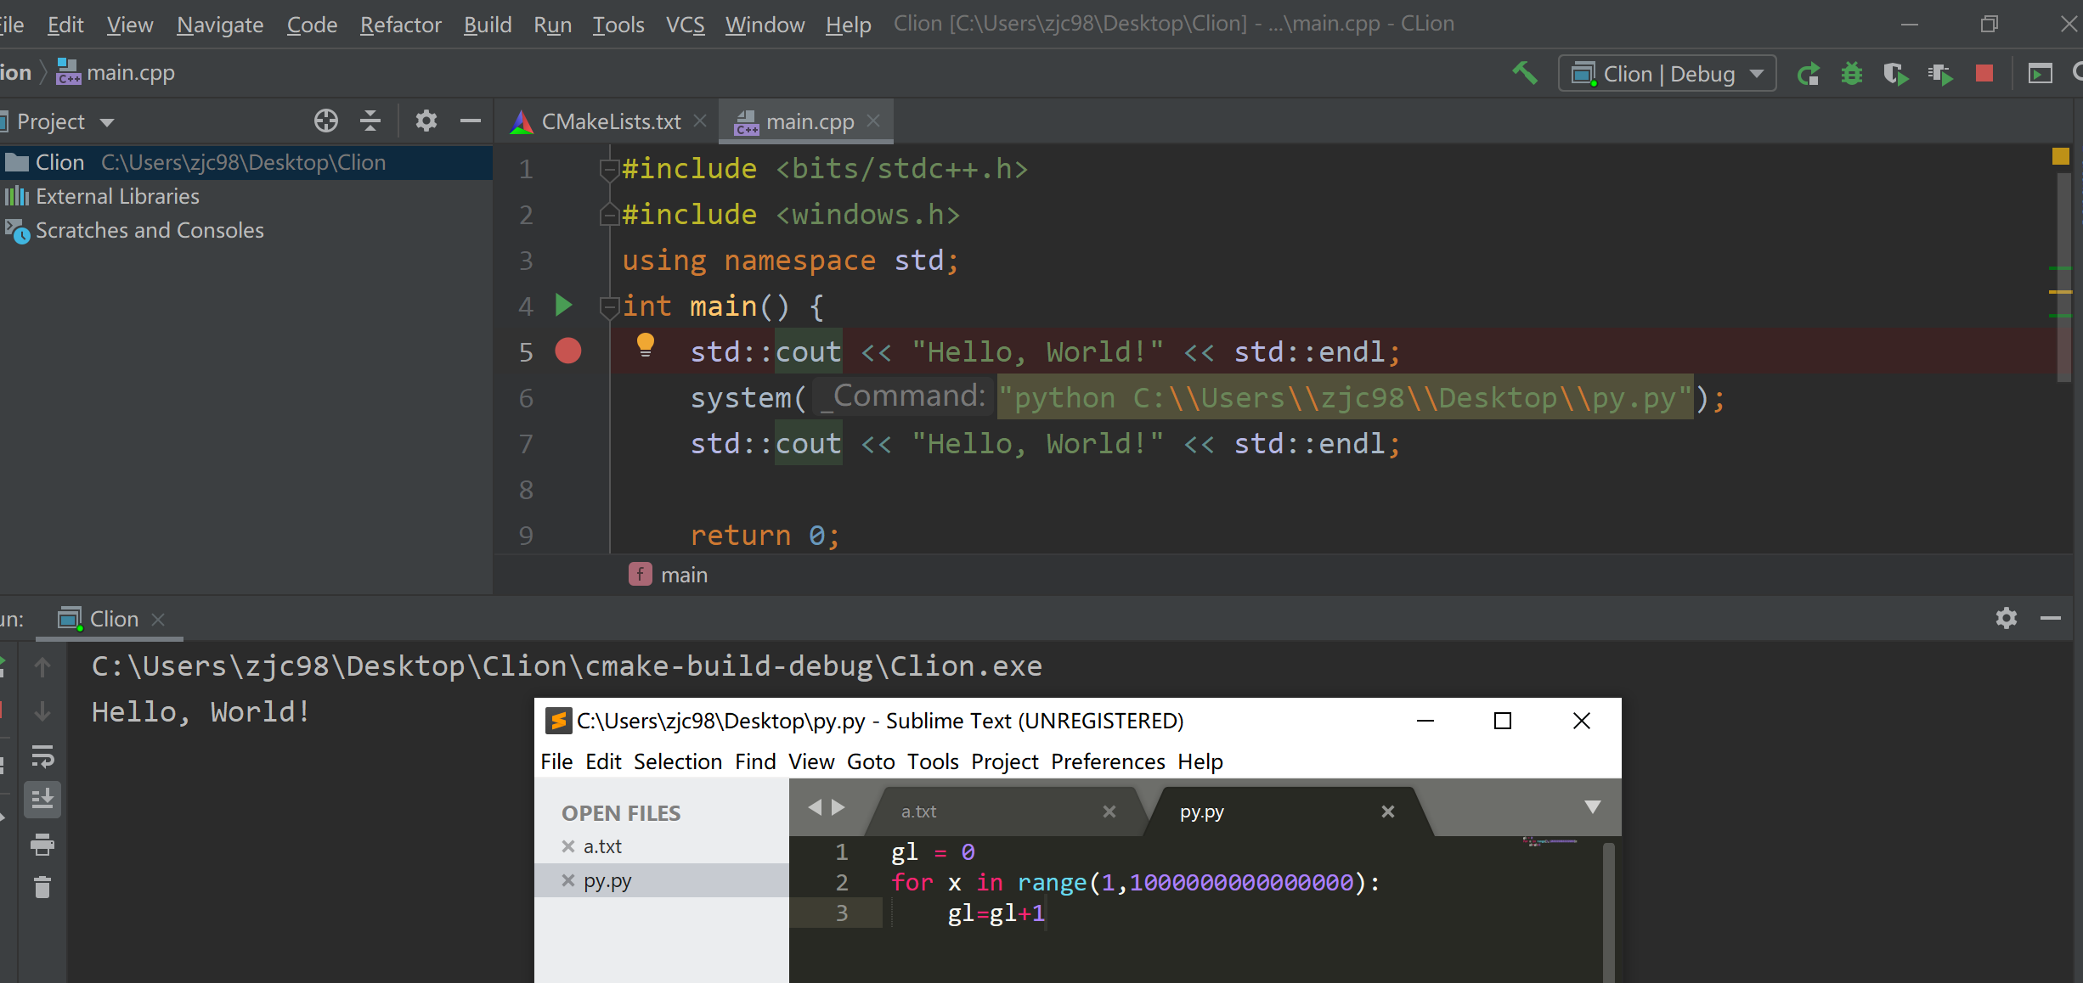This screenshot has height=983, width=2083.
Task: Open Project panel settings gear
Action: click(426, 121)
